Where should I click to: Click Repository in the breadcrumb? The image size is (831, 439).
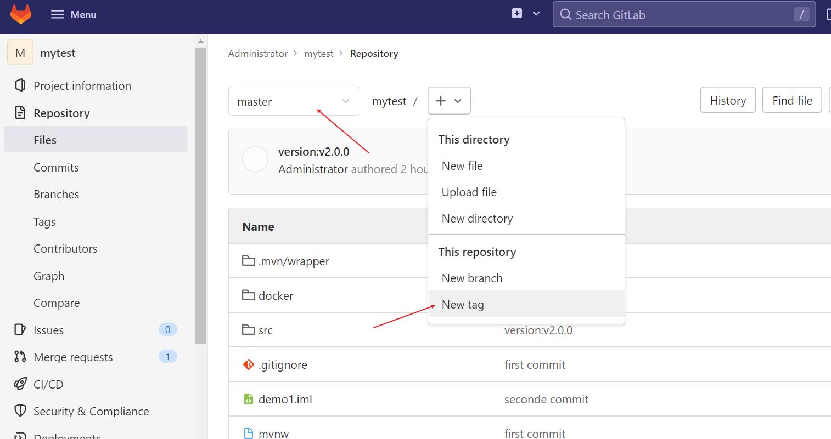(x=374, y=54)
